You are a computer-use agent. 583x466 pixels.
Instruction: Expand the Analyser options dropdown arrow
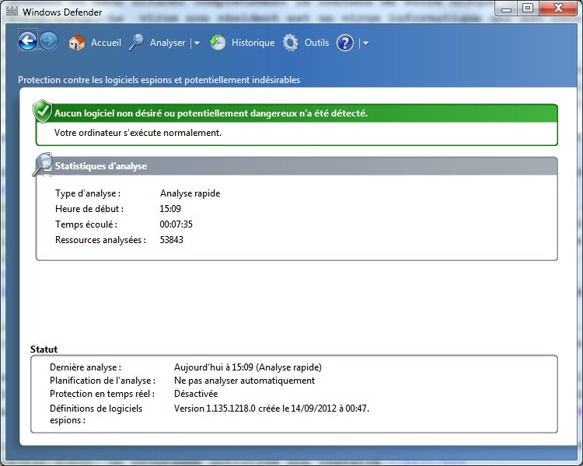click(x=197, y=43)
